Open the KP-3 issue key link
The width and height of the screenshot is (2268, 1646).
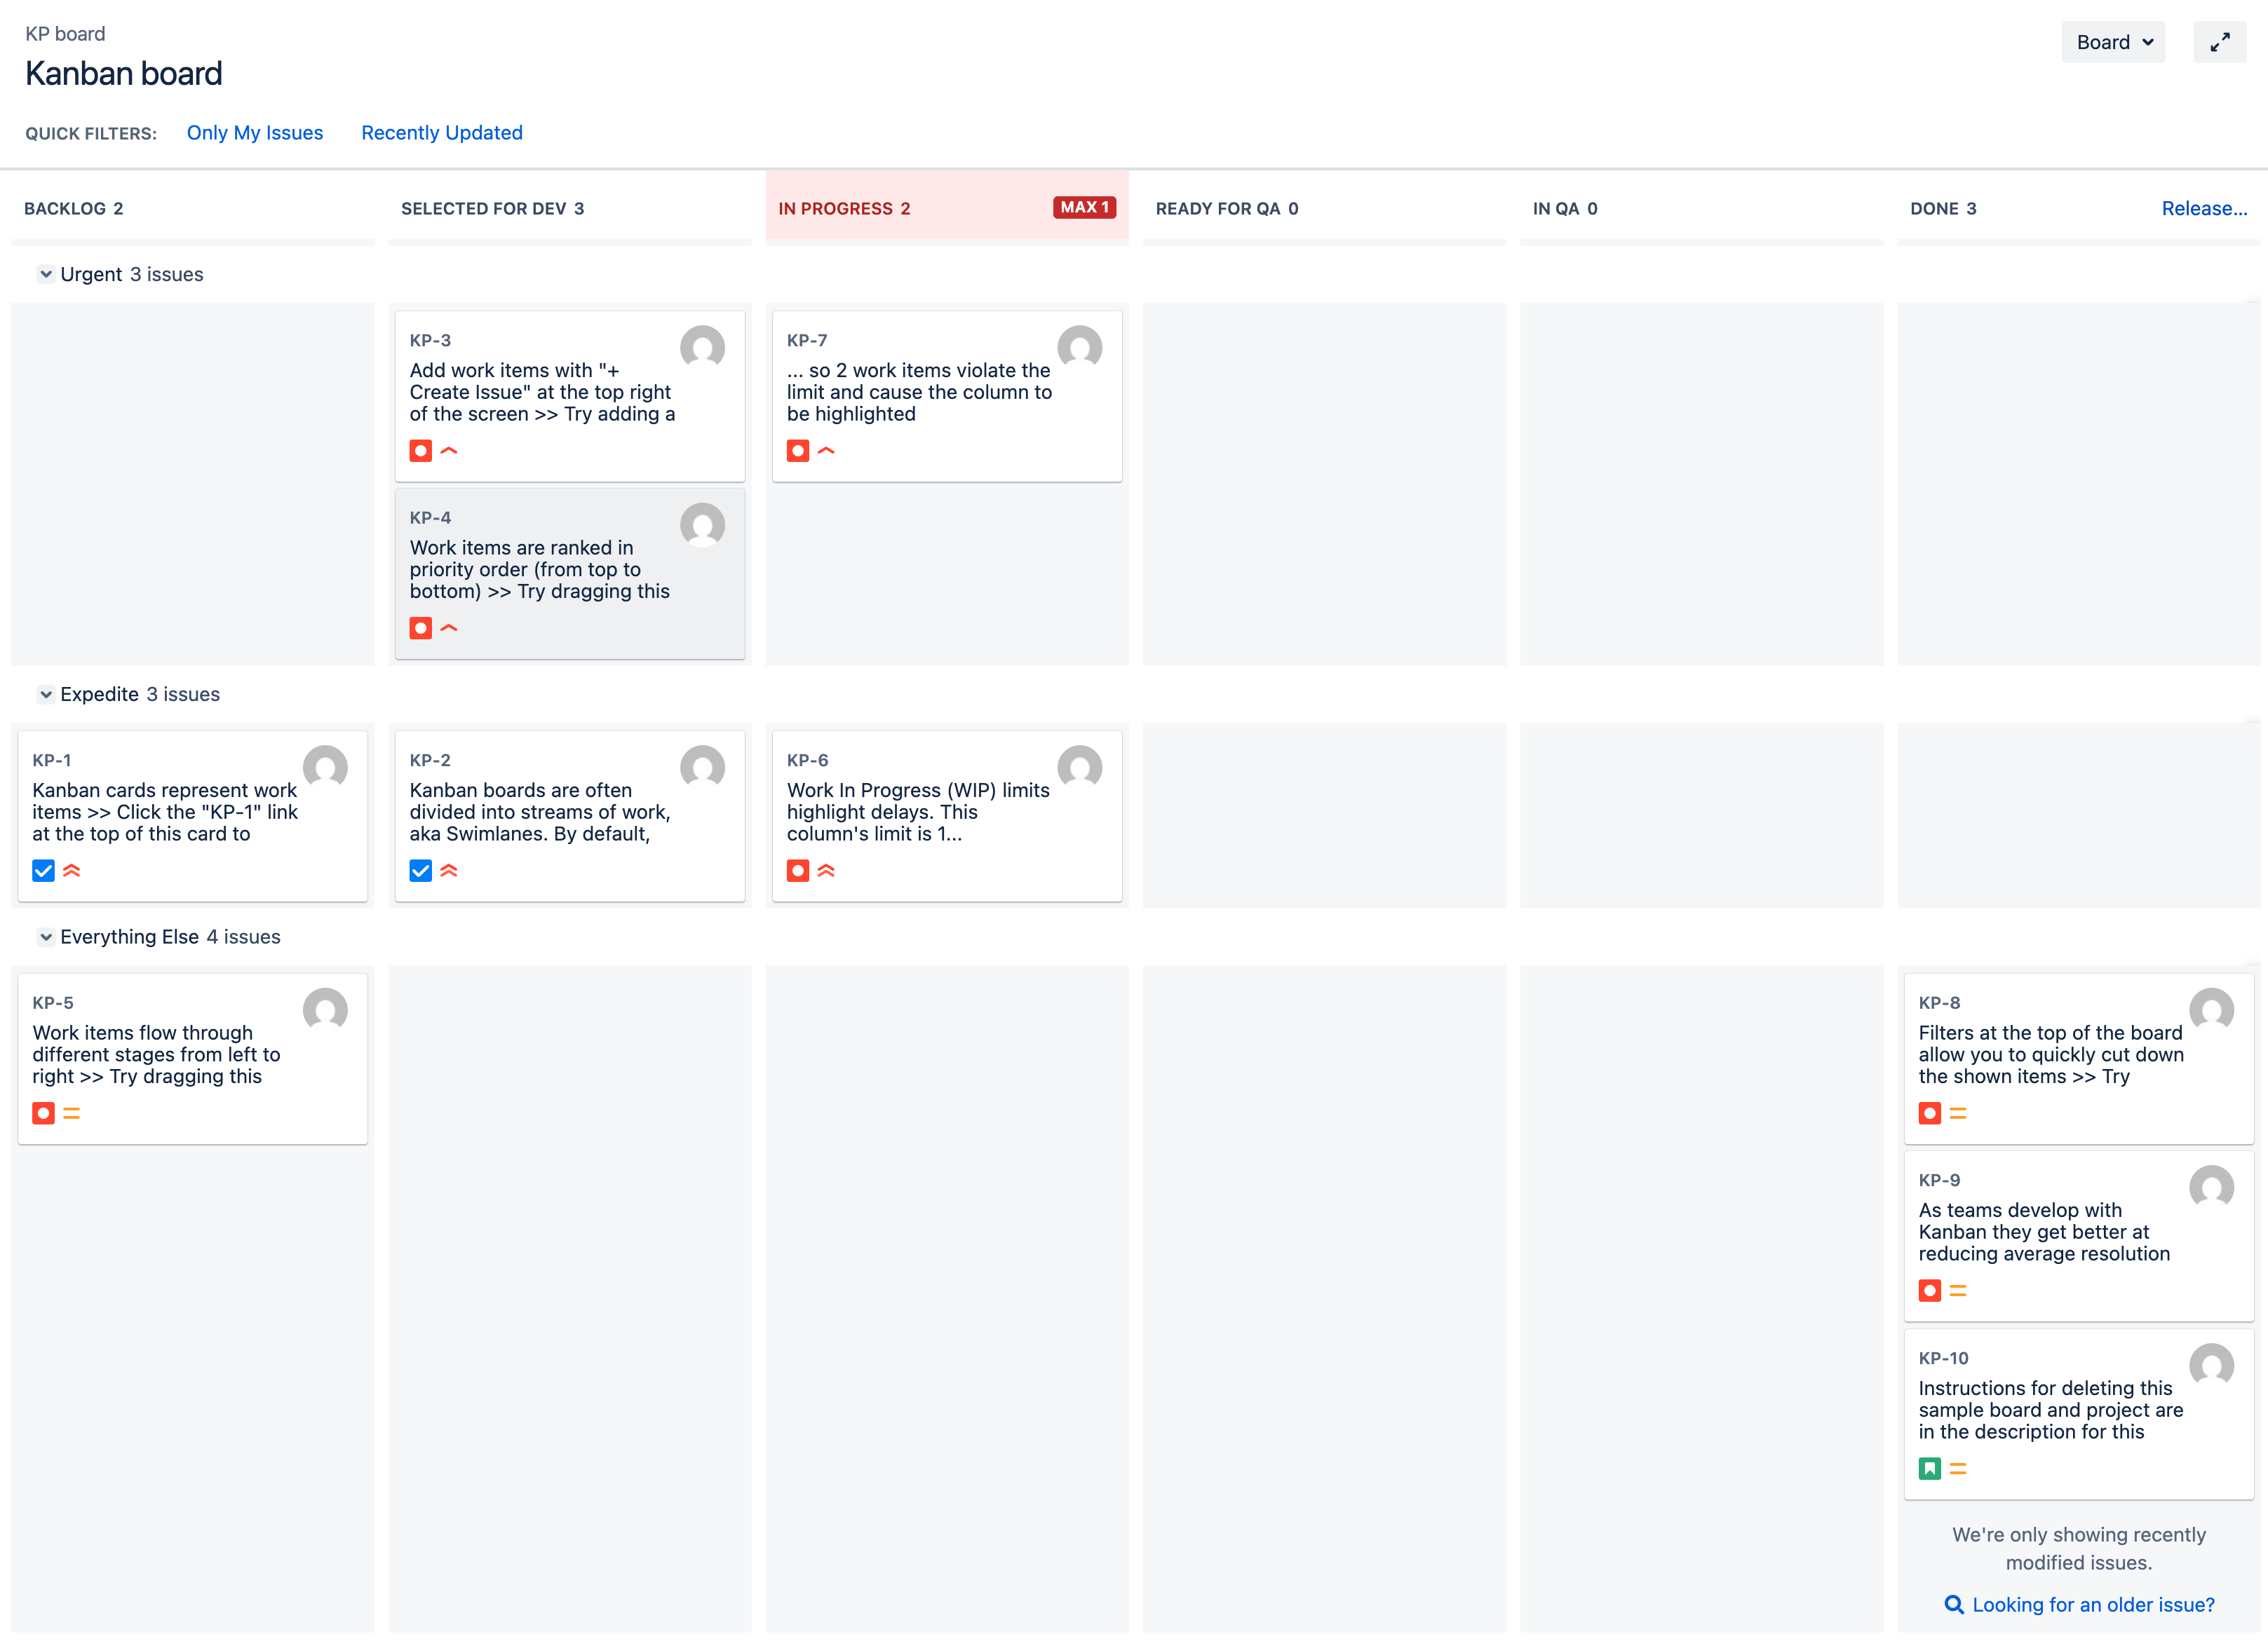(430, 340)
